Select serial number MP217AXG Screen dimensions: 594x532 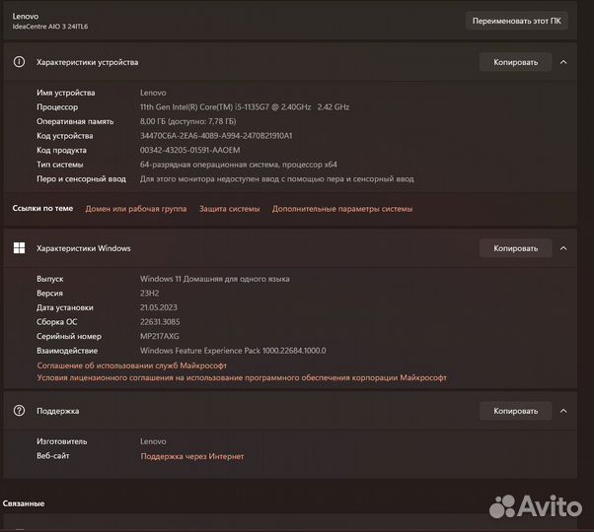tap(160, 336)
